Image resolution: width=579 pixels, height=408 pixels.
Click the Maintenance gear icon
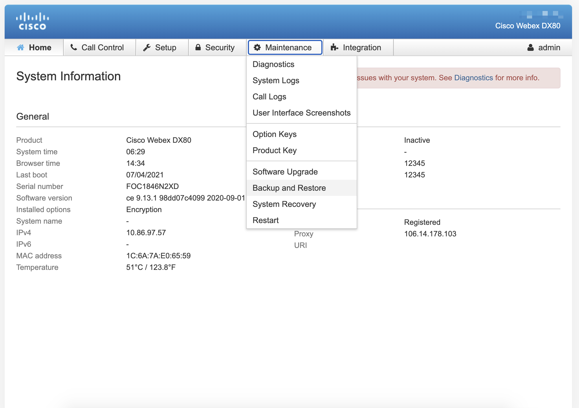point(257,47)
